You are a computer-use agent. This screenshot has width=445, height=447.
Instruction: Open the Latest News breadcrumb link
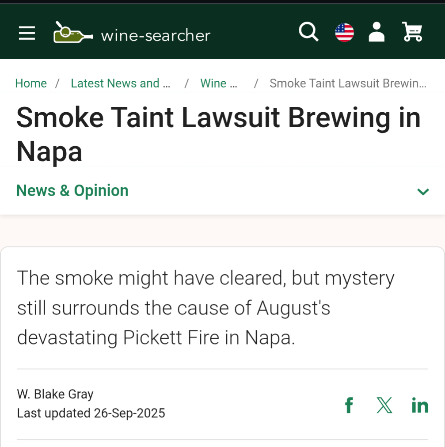(x=120, y=83)
